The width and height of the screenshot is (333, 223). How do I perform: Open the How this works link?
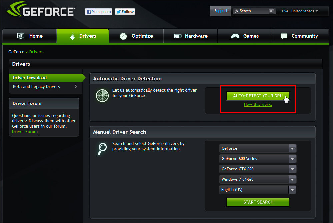point(258,104)
